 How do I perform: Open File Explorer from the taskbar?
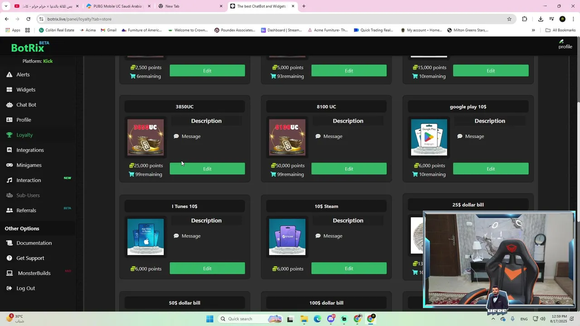pos(304,319)
